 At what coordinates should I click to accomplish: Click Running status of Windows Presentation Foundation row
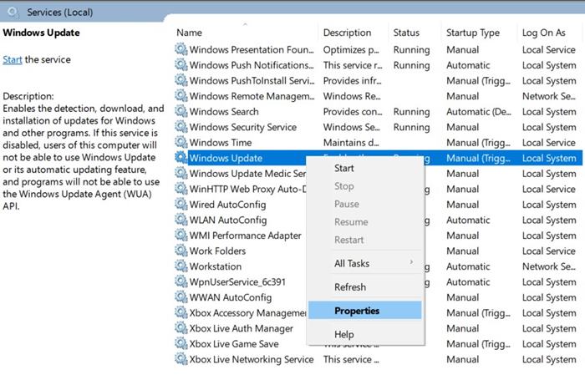coord(411,50)
